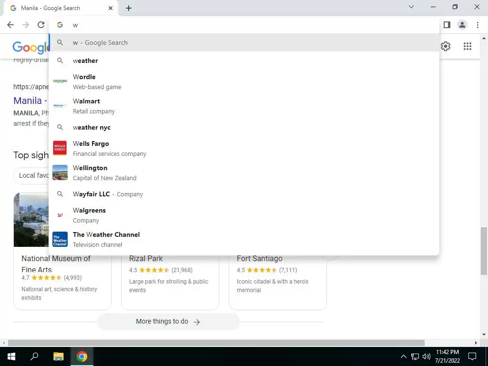
Task: Click the Chrome taskbar icon
Action: [x=82, y=356]
